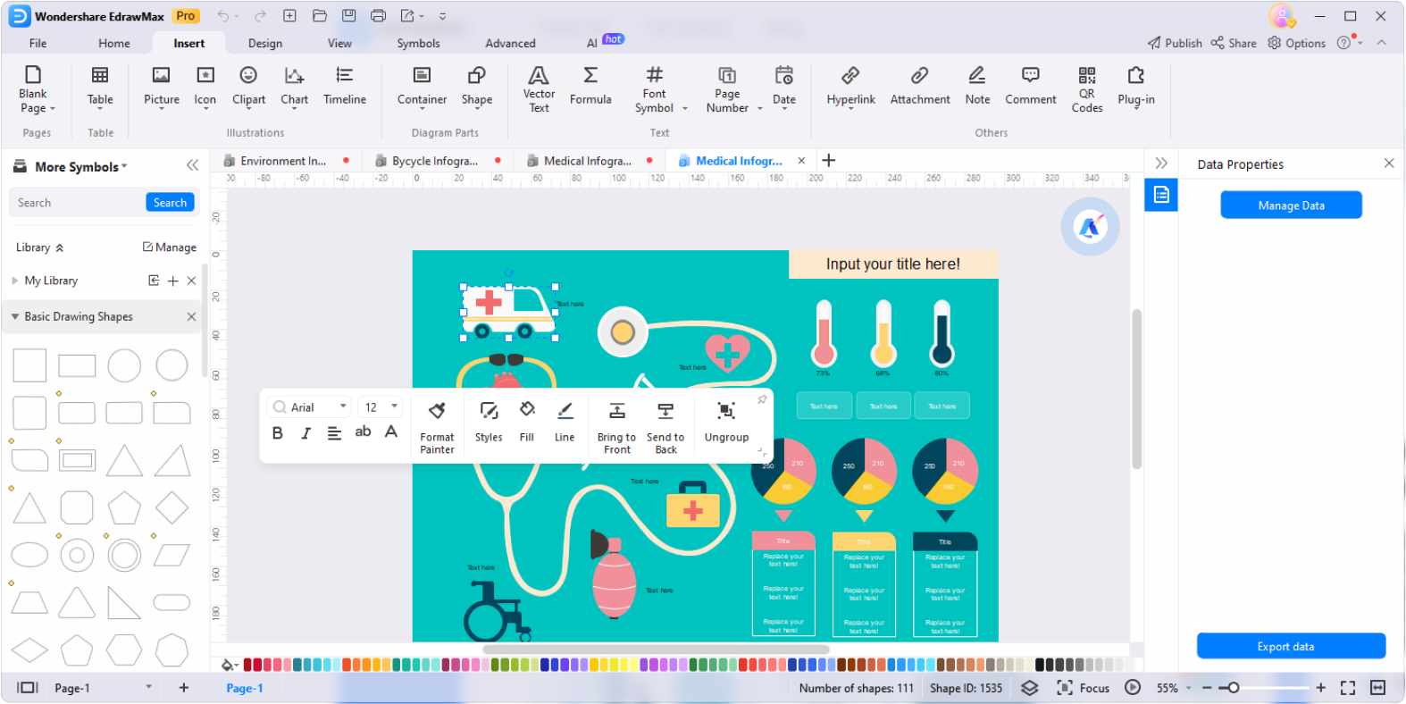Expand the Font Symbol dropdown

coord(685,109)
